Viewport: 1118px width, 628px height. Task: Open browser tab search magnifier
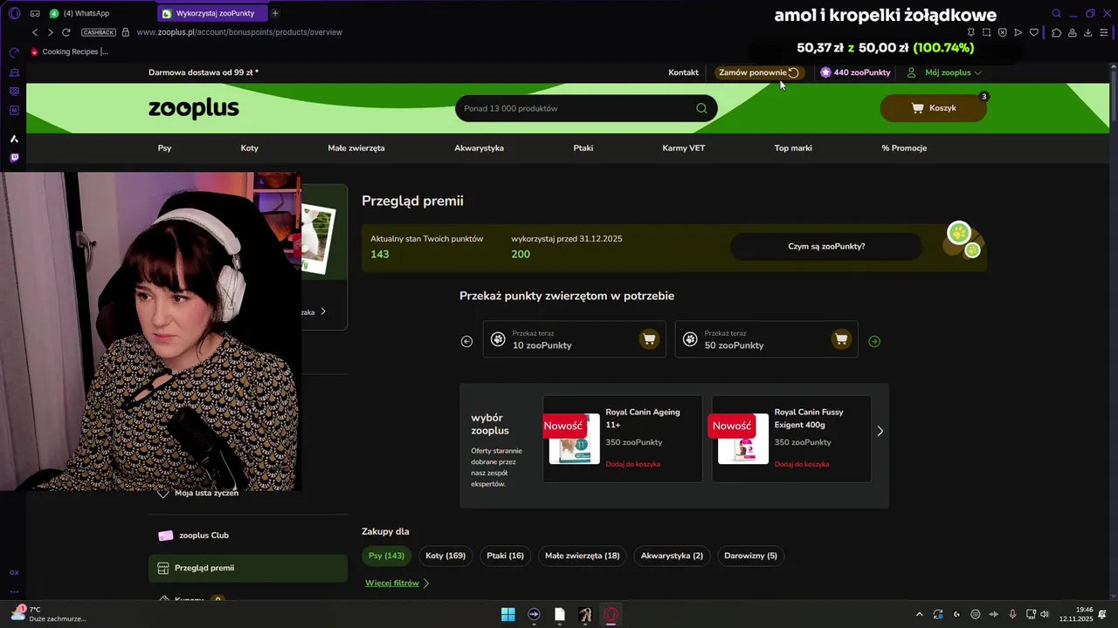(1056, 13)
